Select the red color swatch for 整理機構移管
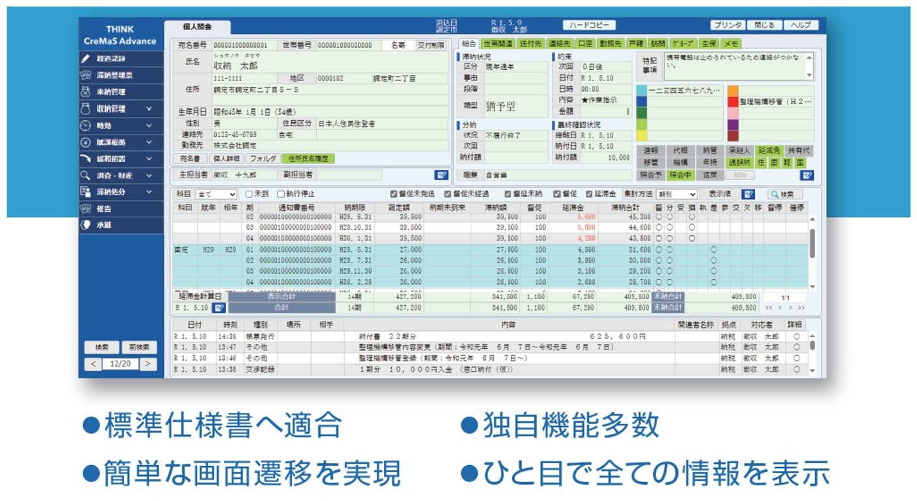Image resolution: width=917 pixels, height=501 pixels. [x=733, y=102]
